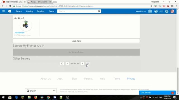
Task: Go to previous server page
Action: [x=67, y=64]
